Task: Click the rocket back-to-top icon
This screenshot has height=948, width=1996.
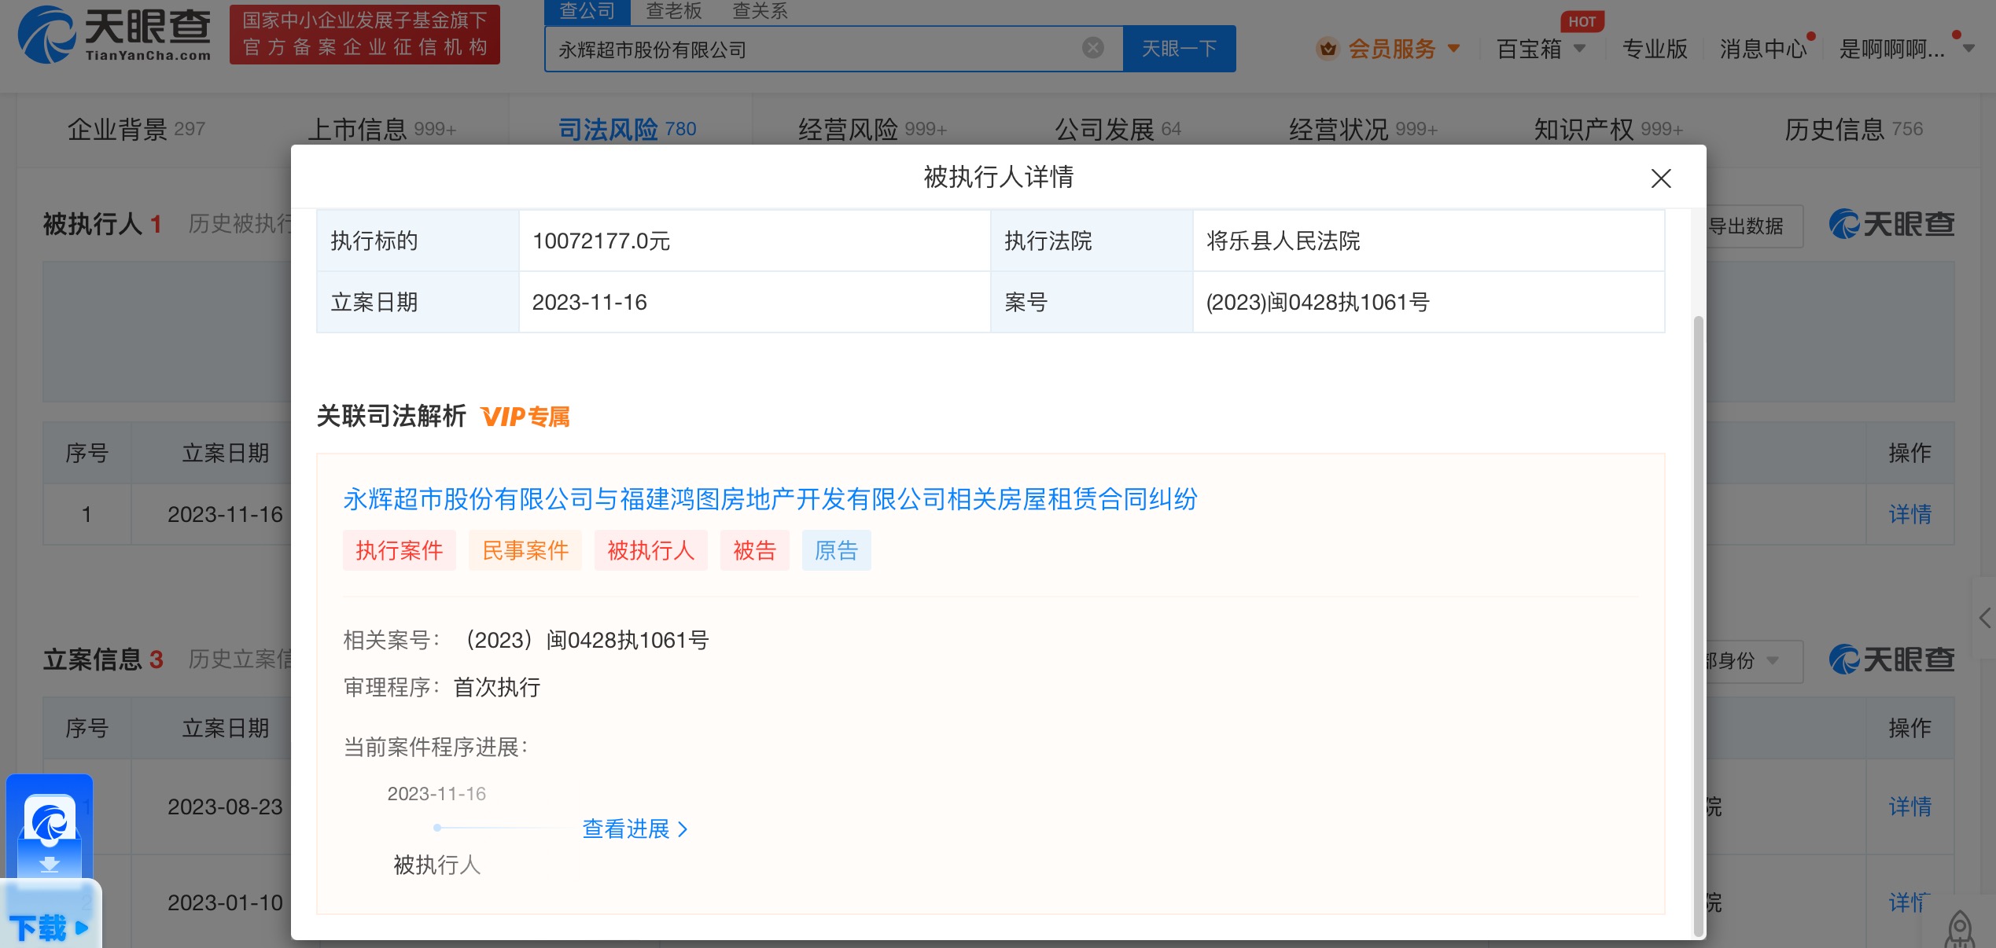Action: click(1960, 929)
